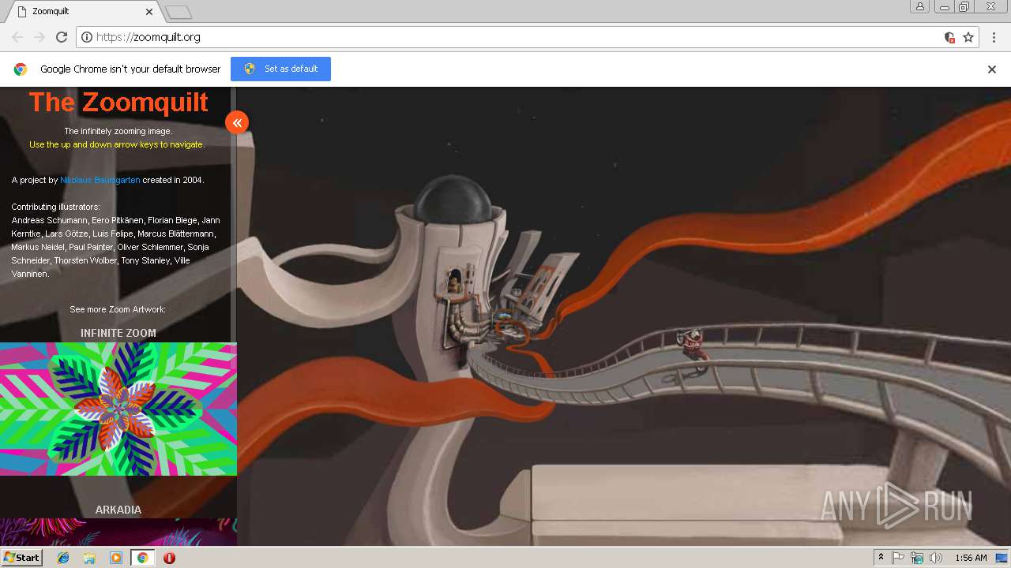Reload the page in Chrome

tap(62, 37)
